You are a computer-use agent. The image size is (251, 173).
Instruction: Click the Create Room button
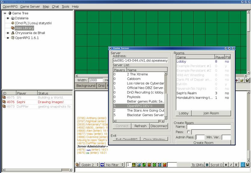point(203,143)
